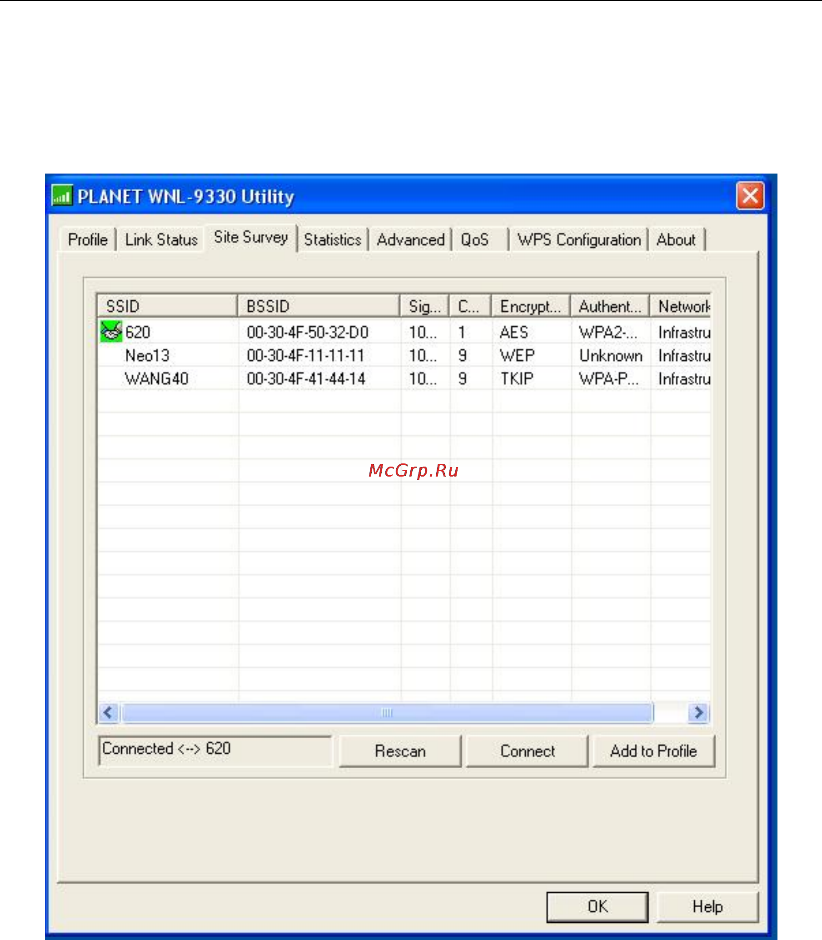Click the WPA2-... authentication cell
Image resolution: width=822 pixels, height=940 pixels.
tap(608, 332)
